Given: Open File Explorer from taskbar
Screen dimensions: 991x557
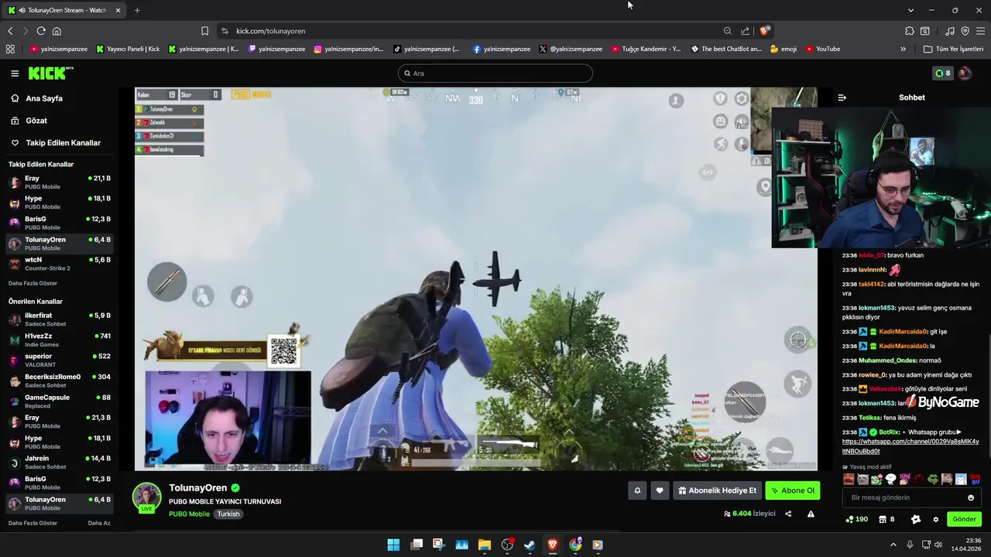Looking at the screenshot, I should pyautogui.click(x=484, y=545).
